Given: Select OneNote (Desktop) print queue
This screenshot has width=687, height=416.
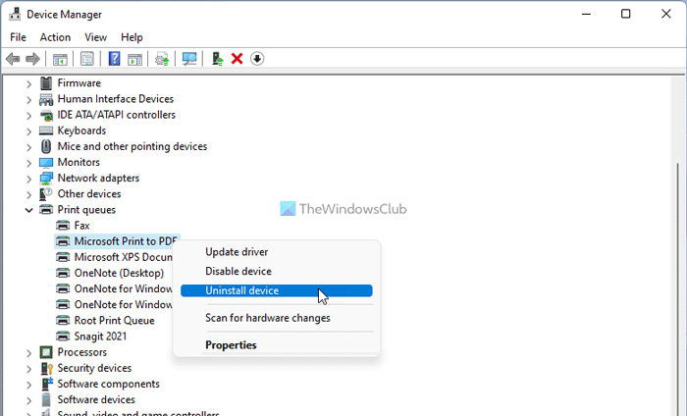Looking at the screenshot, I should point(110,273).
